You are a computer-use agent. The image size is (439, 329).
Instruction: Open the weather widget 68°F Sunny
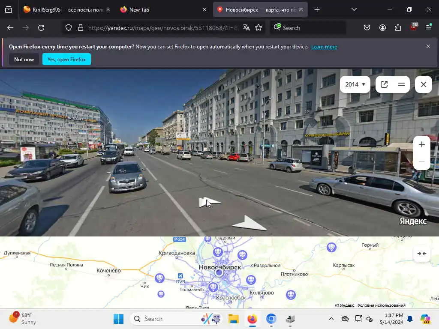pyautogui.click(x=23, y=319)
